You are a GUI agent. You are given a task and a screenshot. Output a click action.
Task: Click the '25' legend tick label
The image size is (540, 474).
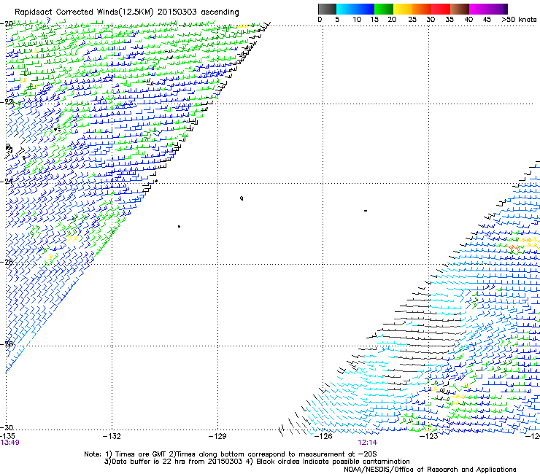tap(412, 20)
